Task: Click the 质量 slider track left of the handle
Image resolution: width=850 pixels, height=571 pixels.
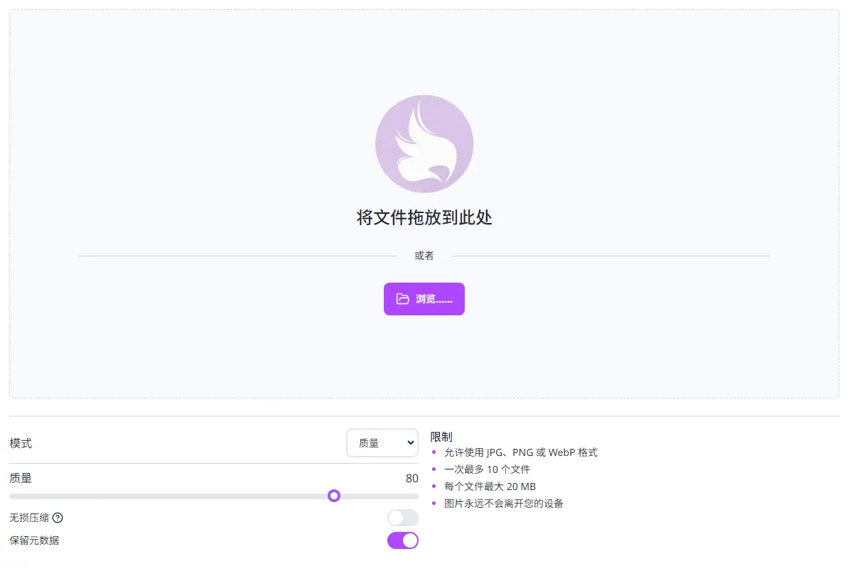Action: [171, 496]
